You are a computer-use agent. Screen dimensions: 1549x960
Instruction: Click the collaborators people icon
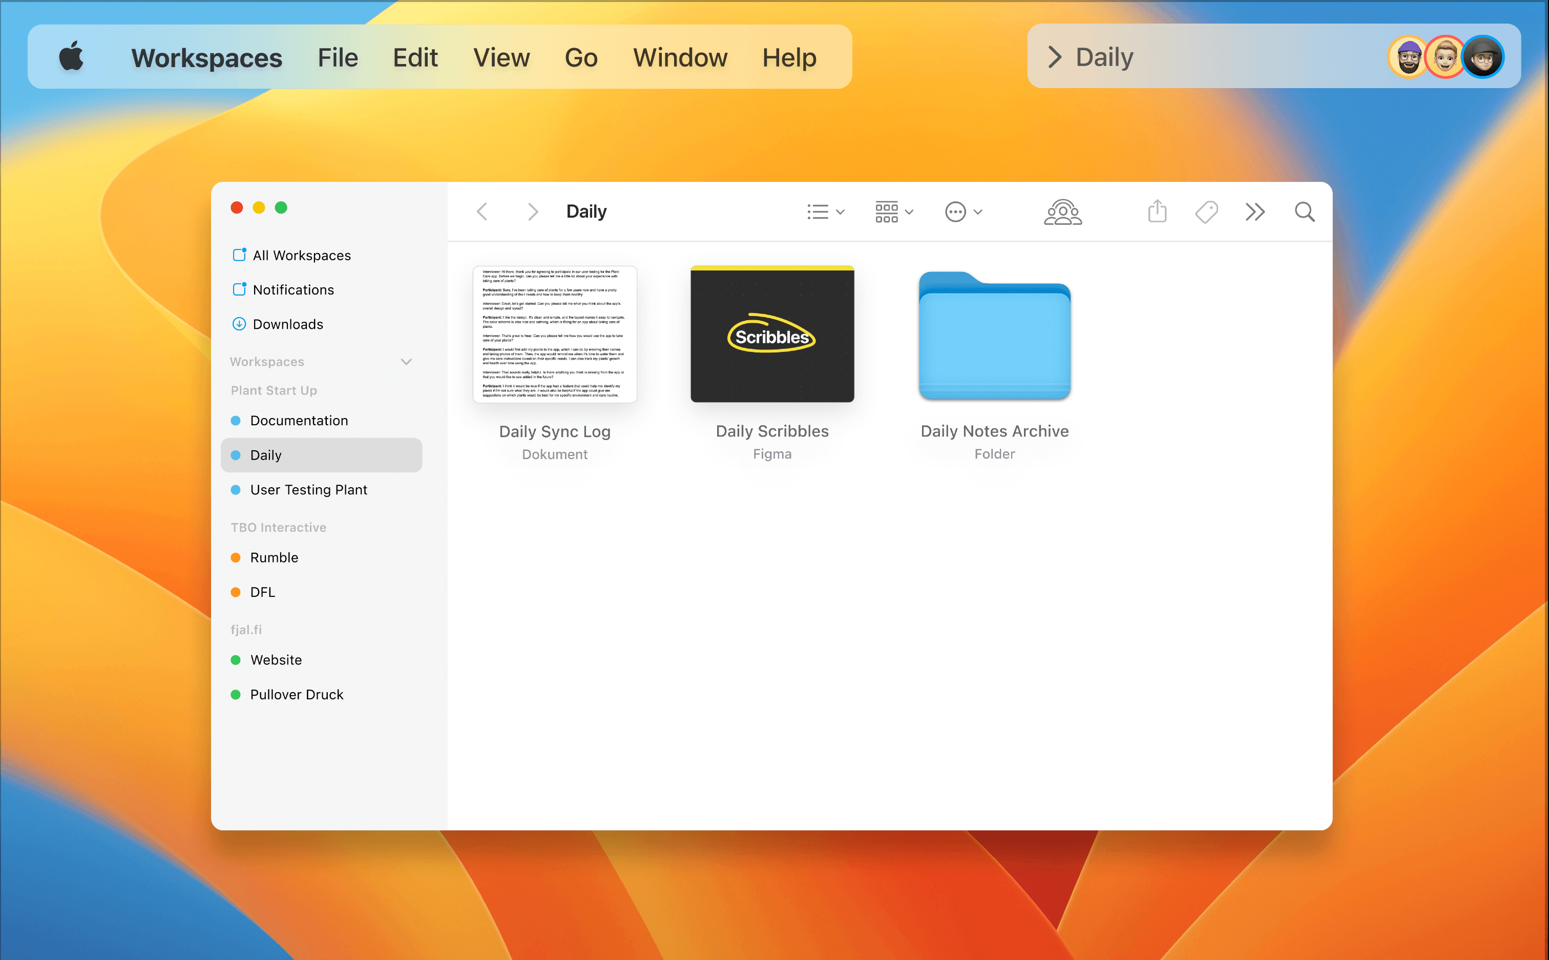pyautogui.click(x=1063, y=212)
